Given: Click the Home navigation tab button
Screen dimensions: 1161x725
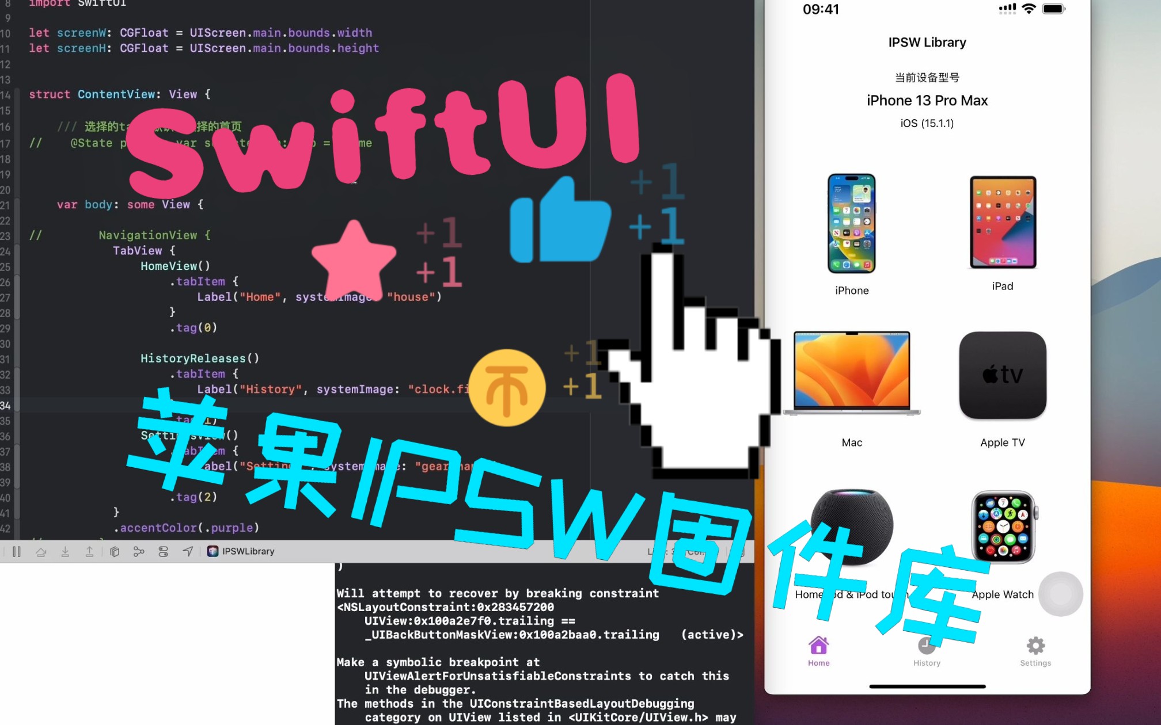Looking at the screenshot, I should pos(817,651).
